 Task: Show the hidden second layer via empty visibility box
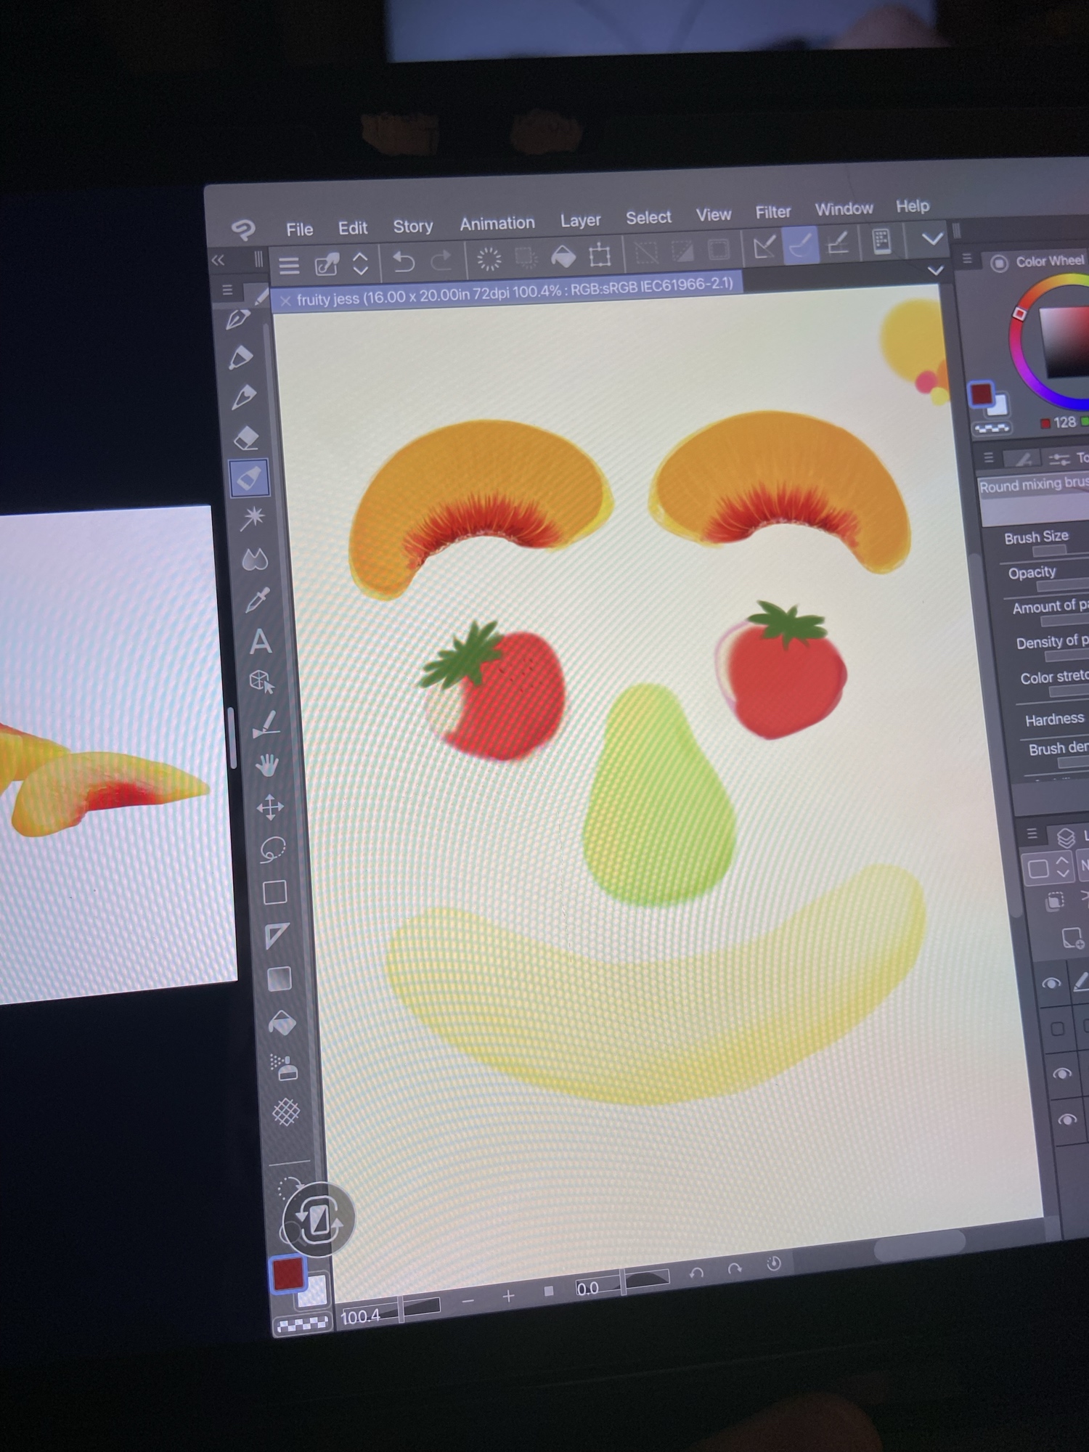[x=1057, y=1029]
